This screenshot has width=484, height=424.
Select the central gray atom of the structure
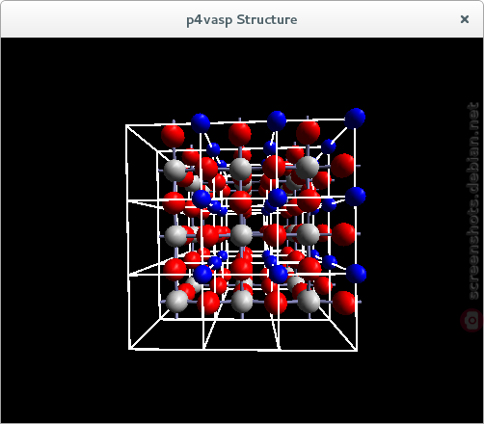pos(241,235)
